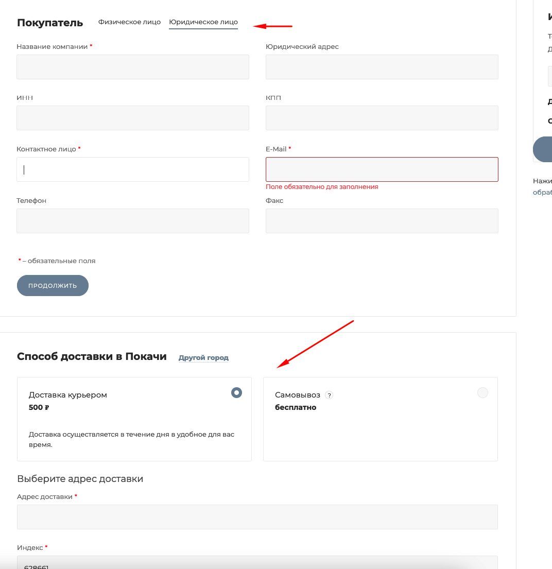The image size is (552, 569).
Task: Click the Адрес доставки input field
Action: 257,517
